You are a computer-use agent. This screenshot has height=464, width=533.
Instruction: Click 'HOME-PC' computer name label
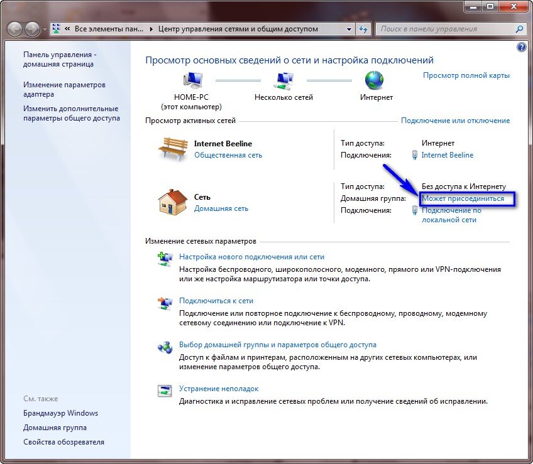pyautogui.click(x=191, y=97)
